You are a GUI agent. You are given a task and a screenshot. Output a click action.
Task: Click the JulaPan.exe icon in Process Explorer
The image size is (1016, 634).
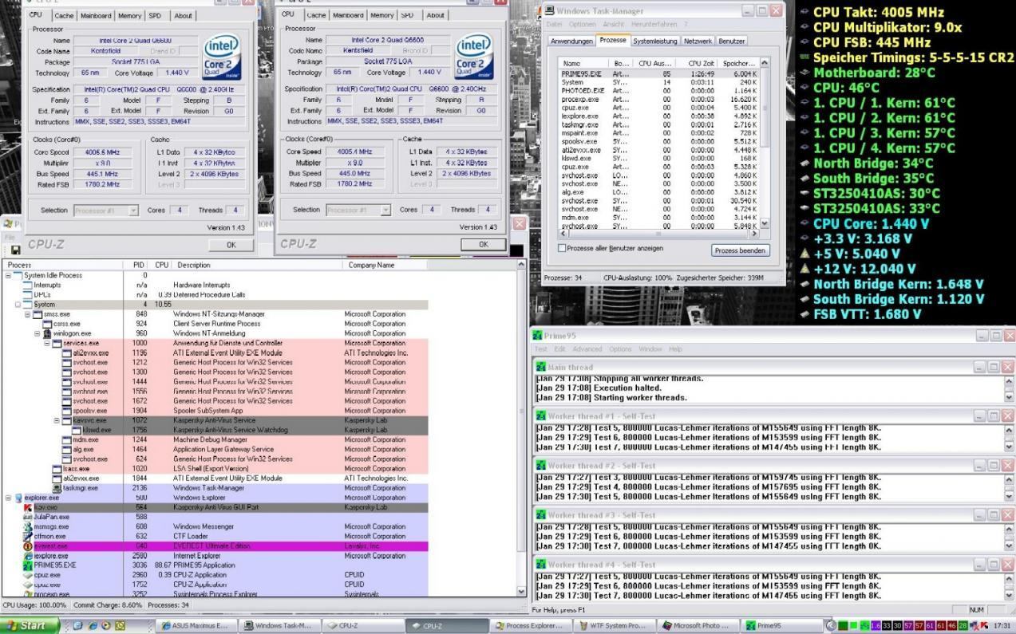tap(29, 517)
